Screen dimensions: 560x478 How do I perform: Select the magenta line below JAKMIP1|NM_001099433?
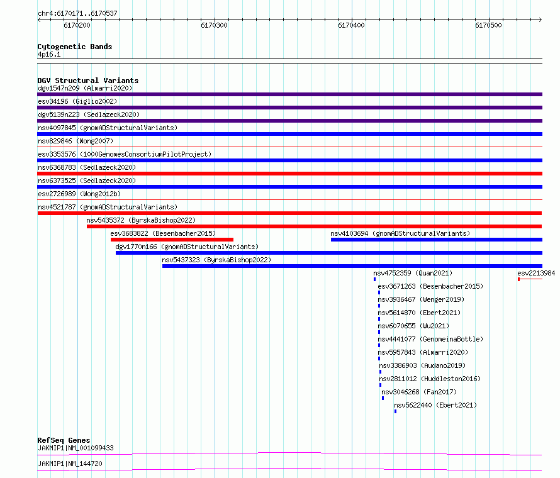[289, 453]
